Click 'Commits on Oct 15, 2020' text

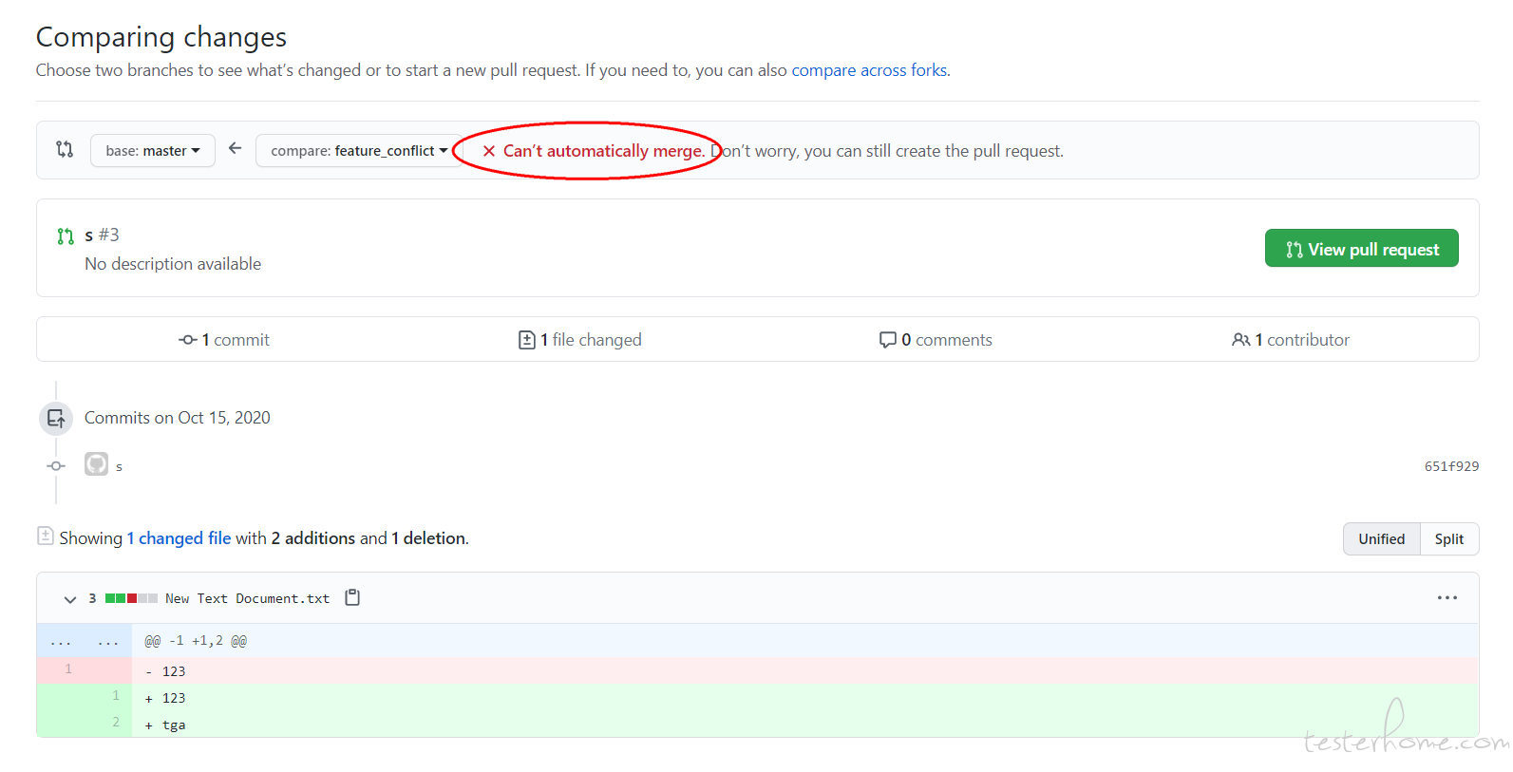pos(178,418)
